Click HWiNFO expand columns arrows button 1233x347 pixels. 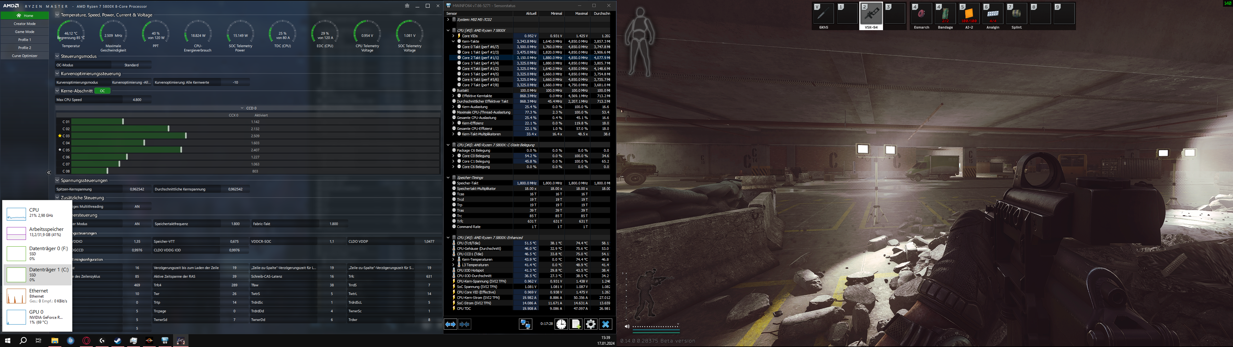(450, 325)
